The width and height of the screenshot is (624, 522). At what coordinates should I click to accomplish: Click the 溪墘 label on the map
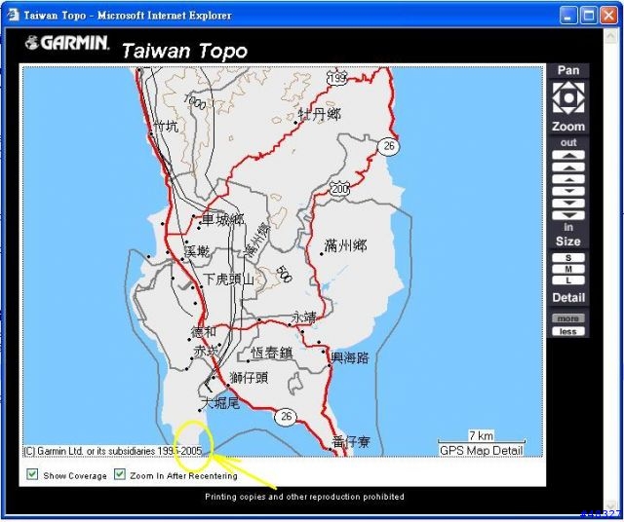[197, 251]
